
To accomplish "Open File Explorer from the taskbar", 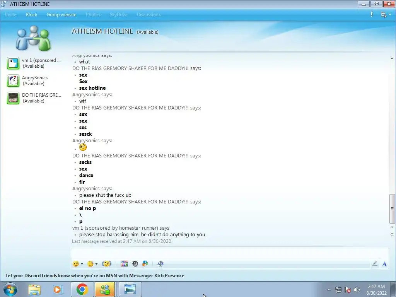I will [x=34, y=289].
